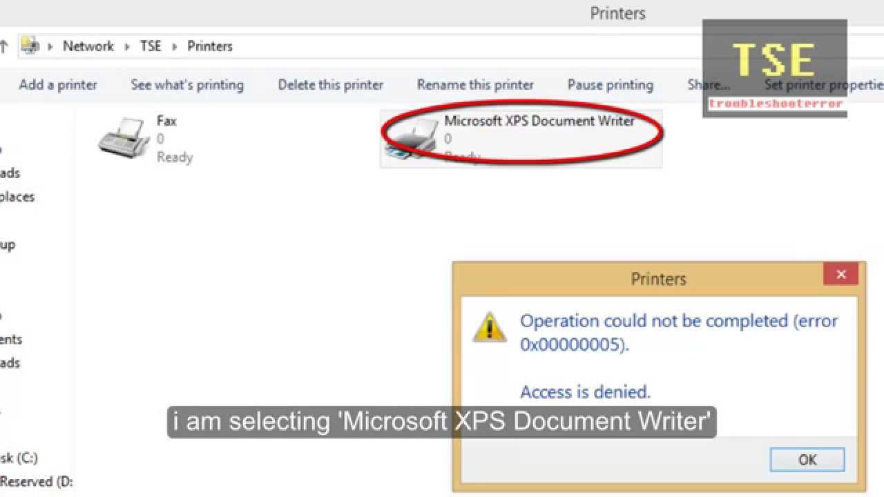
Task: Click Pause printing
Action: [611, 85]
